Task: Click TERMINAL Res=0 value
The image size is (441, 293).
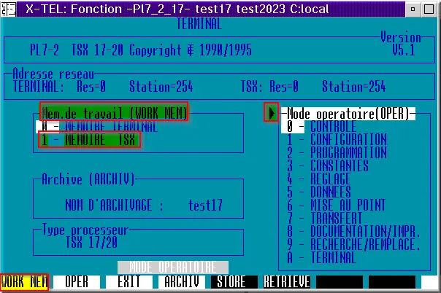Action: (x=91, y=87)
